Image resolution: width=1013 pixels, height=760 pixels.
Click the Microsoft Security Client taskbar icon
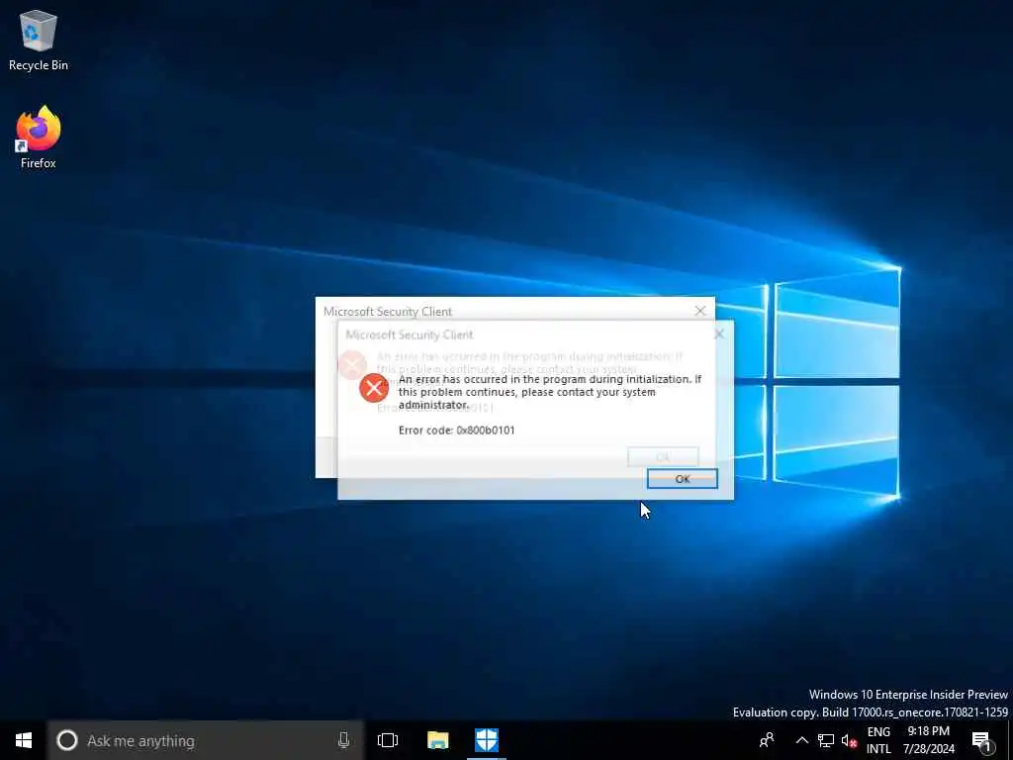tap(487, 740)
